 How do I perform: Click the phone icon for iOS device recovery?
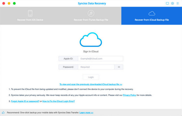[x=30, y=13]
